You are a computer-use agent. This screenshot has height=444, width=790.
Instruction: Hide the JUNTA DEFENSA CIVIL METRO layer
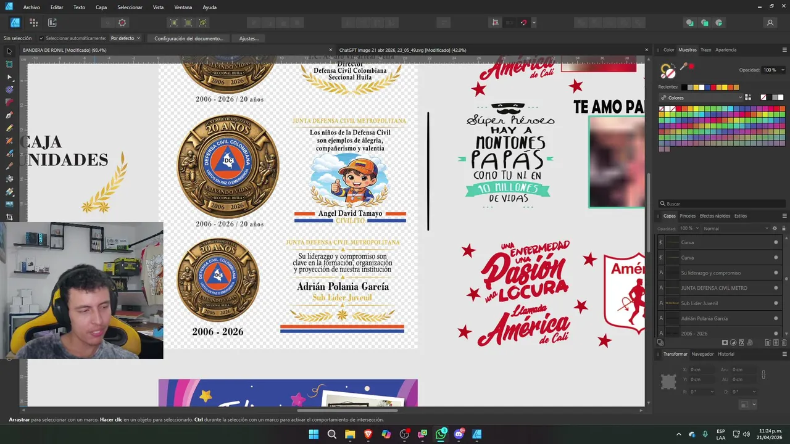click(x=776, y=288)
